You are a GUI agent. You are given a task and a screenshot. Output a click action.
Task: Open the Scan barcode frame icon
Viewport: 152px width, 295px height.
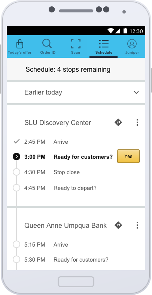coord(76,44)
